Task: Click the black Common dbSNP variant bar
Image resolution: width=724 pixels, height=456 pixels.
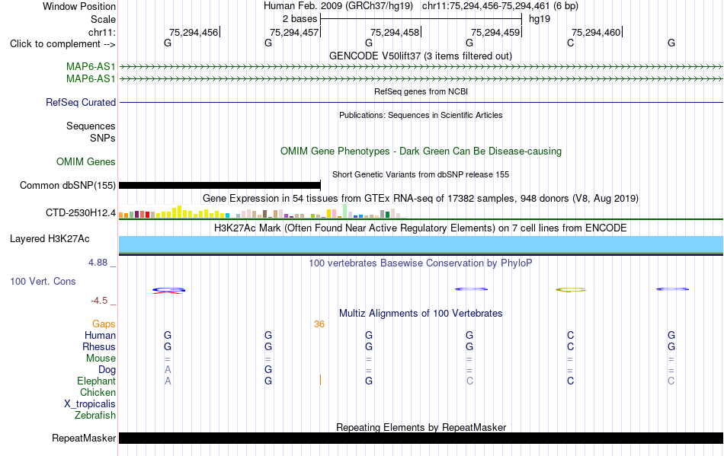Action: pos(219,185)
